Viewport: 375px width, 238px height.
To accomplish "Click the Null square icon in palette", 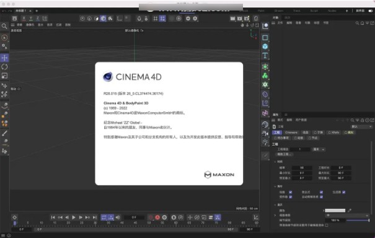I will [265, 38].
